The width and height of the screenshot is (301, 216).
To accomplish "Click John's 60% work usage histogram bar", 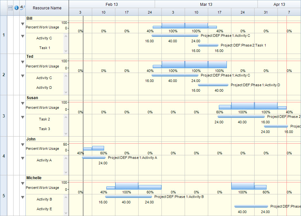I will pyautogui.click(x=98, y=148).
